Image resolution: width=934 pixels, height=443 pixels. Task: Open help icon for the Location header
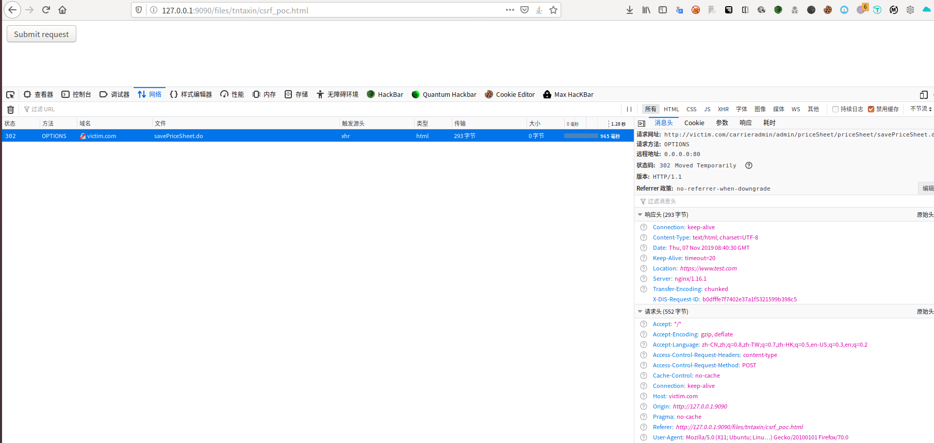point(644,268)
